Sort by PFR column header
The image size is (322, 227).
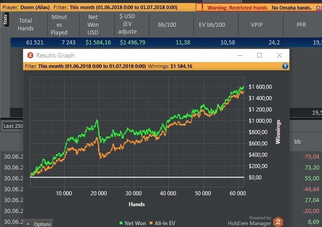pyautogui.click(x=301, y=25)
